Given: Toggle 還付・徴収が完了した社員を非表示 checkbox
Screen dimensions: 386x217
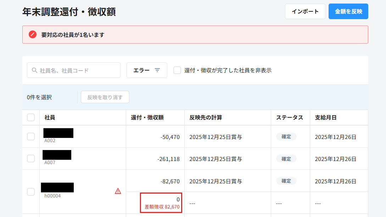Looking at the screenshot, I should [177, 70].
